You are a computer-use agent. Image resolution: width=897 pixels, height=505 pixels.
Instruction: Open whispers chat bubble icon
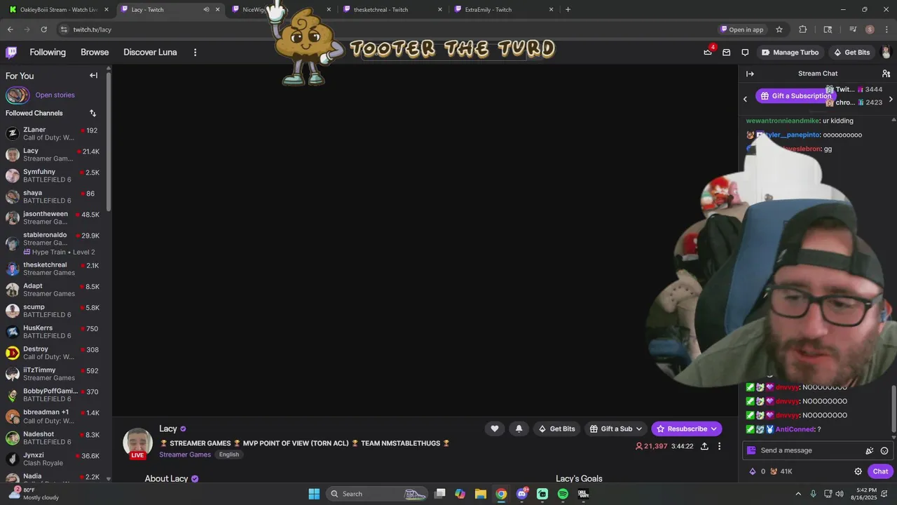(745, 52)
